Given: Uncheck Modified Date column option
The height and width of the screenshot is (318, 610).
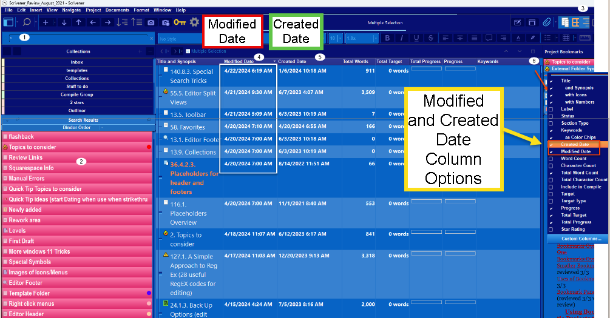Looking at the screenshot, I should (x=551, y=152).
